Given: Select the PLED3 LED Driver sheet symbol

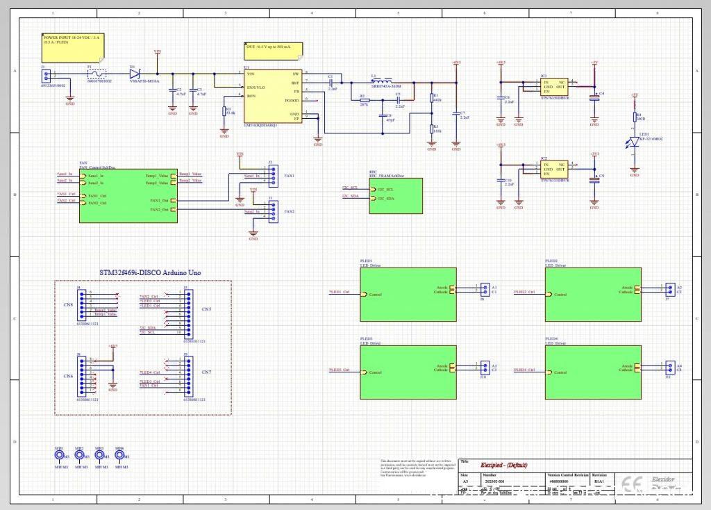Looking at the screenshot, I should (408, 372).
